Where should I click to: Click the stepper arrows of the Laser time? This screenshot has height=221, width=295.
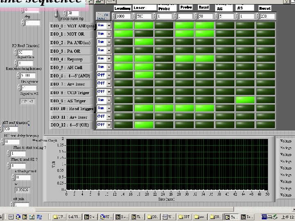click(134, 16)
